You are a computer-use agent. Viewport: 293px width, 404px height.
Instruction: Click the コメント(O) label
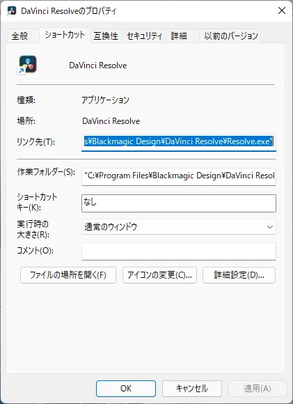tap(35, 251)
